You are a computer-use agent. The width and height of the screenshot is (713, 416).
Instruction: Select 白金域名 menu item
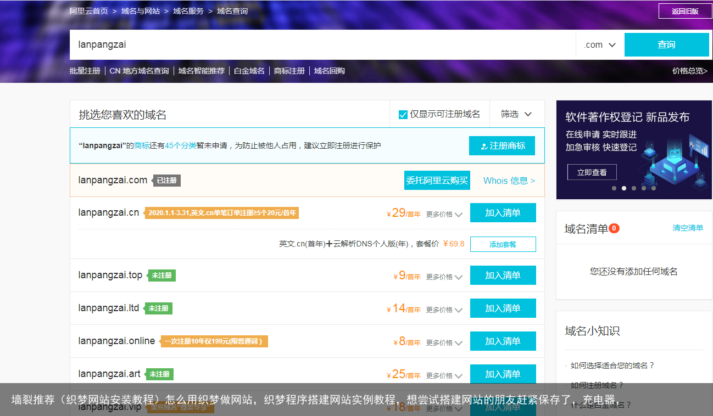249,71
